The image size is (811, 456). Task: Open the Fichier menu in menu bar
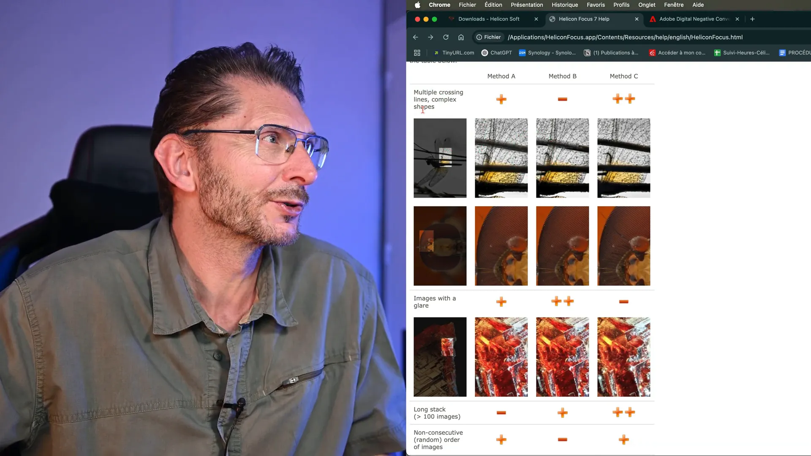click(x=467, y=5)
